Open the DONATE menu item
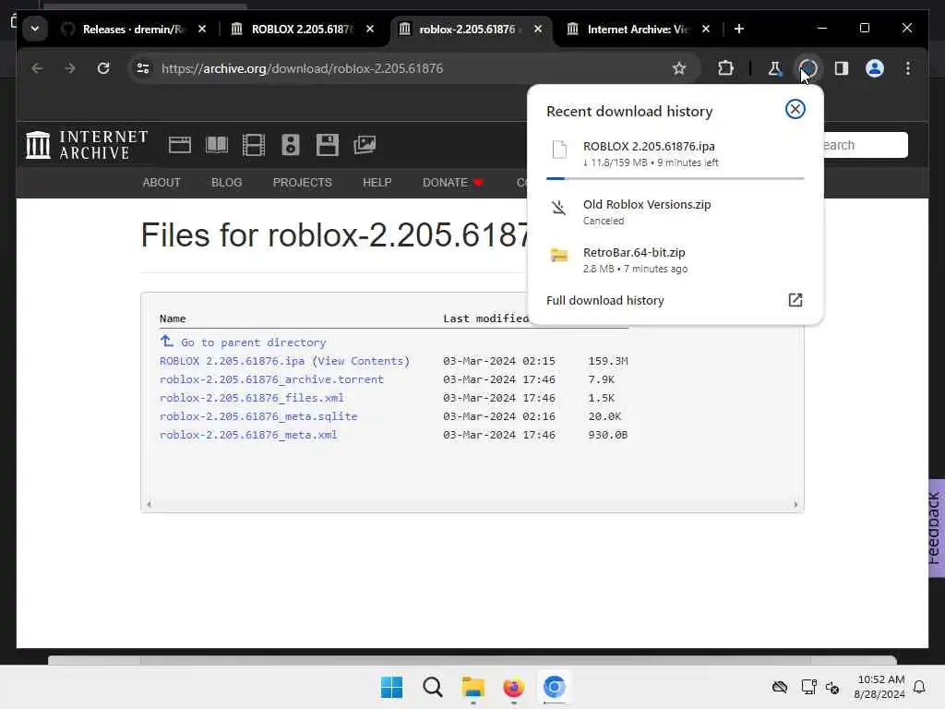 tap(452, 182)
